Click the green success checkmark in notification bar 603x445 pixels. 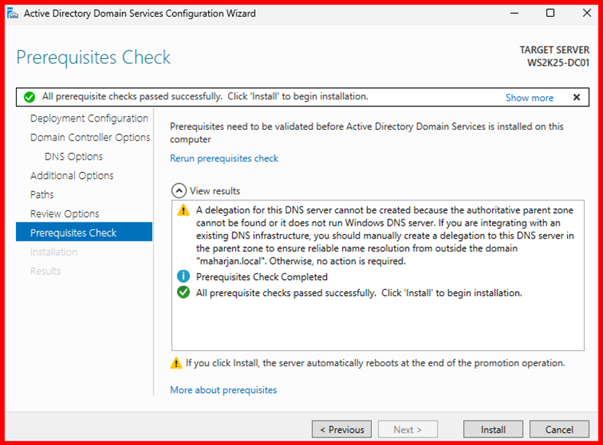tap(29, 97)
